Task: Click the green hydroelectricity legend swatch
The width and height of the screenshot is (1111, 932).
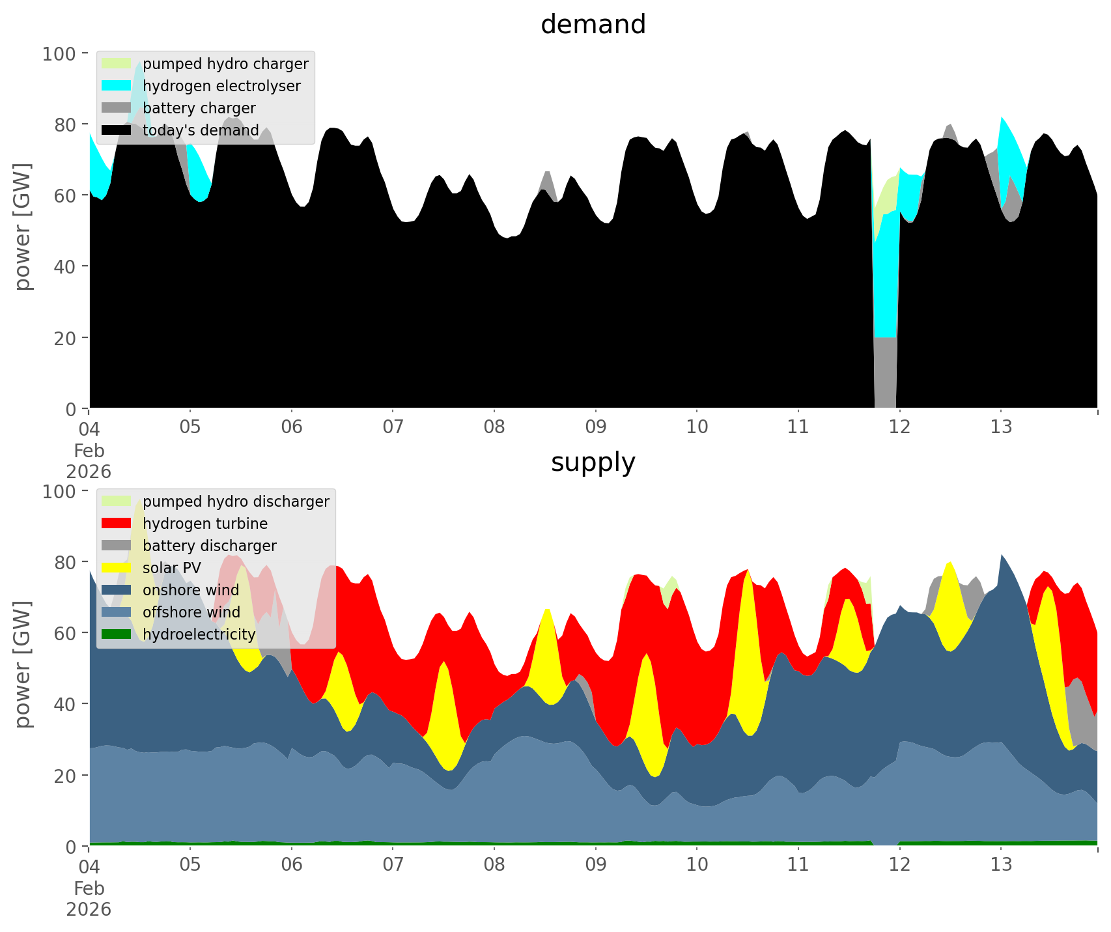Action: 117,634
